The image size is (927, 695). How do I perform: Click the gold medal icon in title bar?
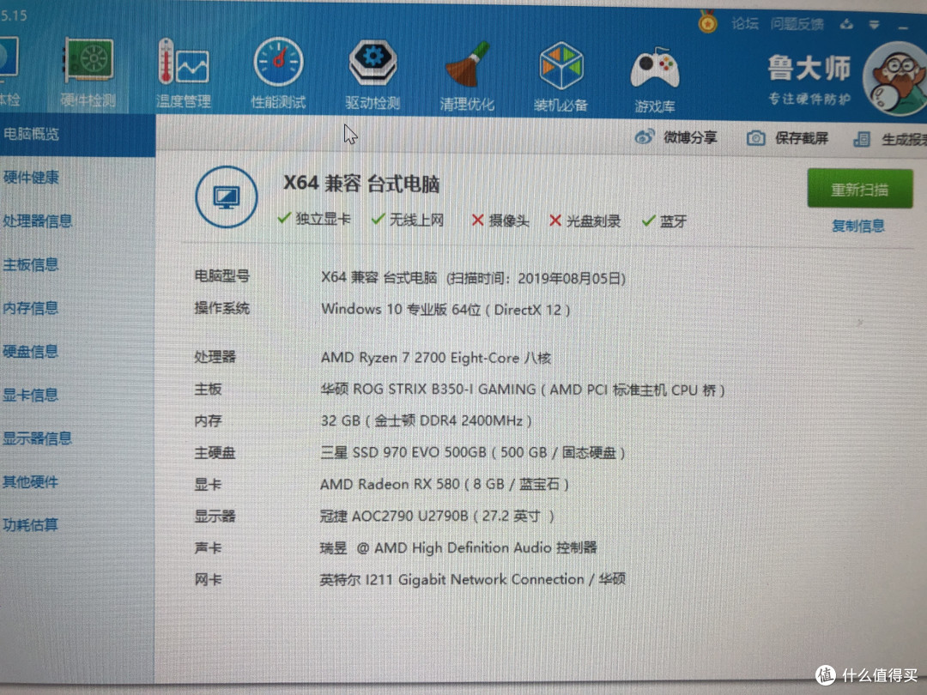[707, 22]
